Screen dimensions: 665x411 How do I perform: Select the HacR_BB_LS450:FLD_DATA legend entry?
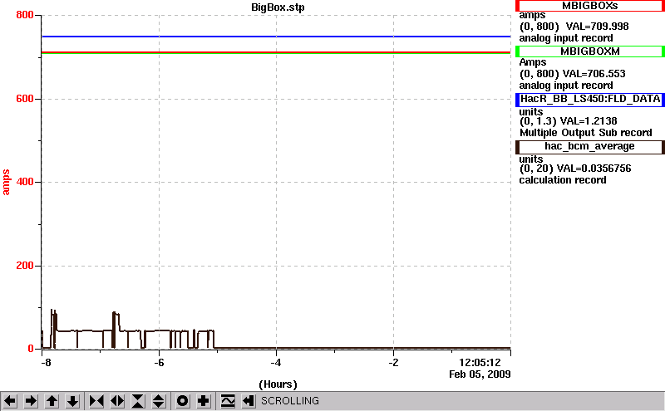(590, 99)
